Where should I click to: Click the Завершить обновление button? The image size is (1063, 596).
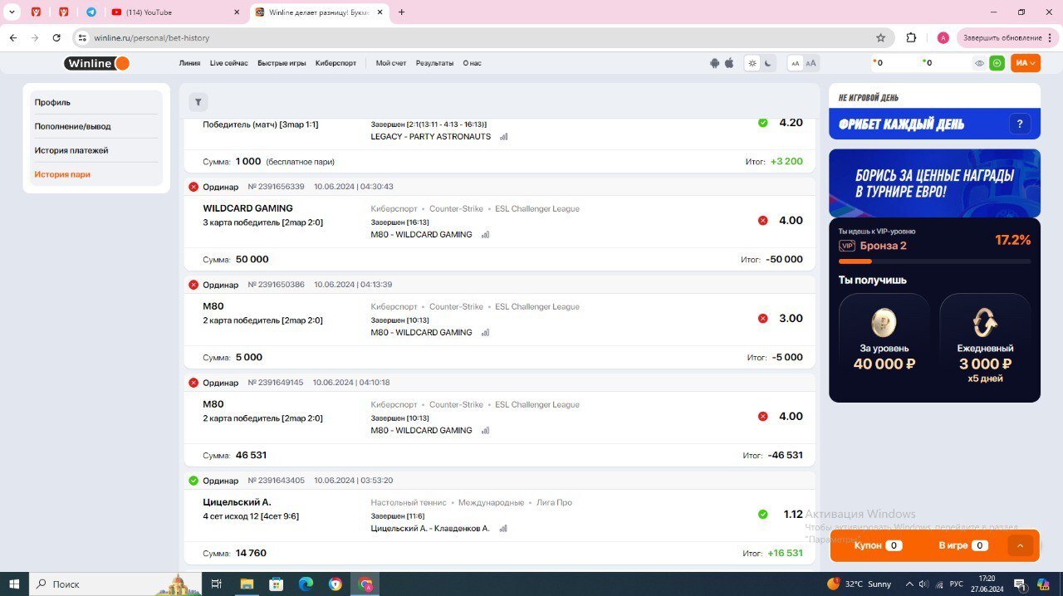1002,37
